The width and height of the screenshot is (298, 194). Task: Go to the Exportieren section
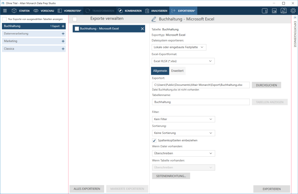(x=187, y=11)
